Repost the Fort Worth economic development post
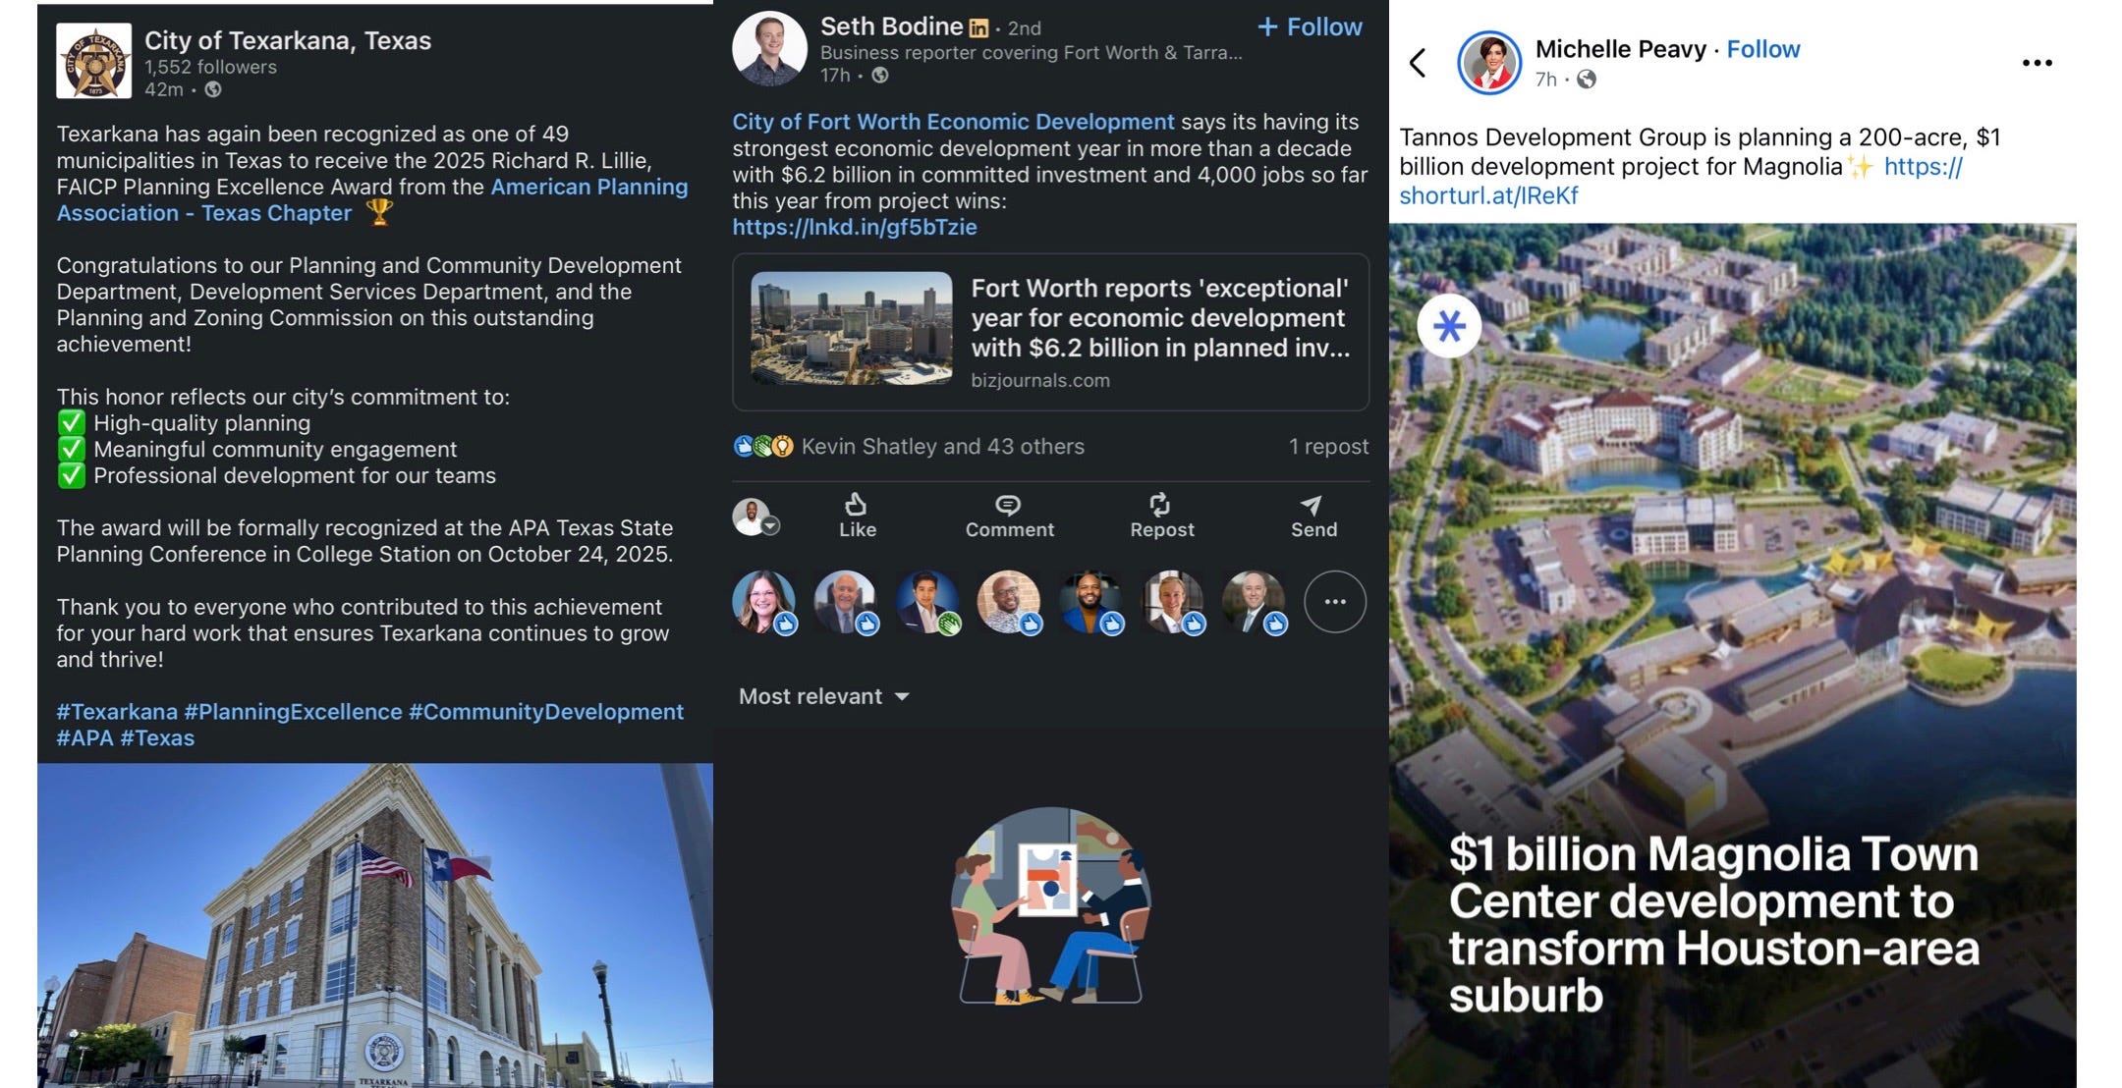This screenshot has height=1088, width=2122. coord(1161,516)
